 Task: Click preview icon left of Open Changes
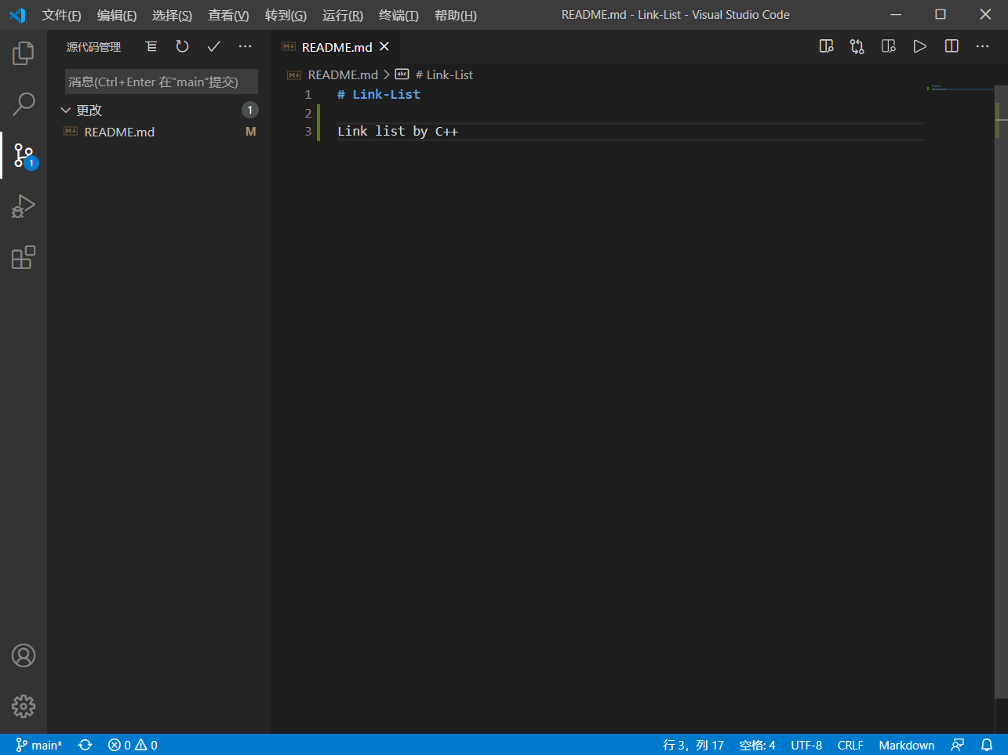point(826,47)
